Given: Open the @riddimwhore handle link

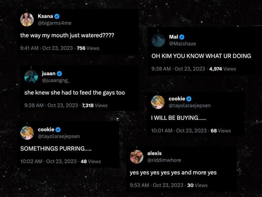Looking at the screenshot, I should pyautogui.click(x=164, y=160).
